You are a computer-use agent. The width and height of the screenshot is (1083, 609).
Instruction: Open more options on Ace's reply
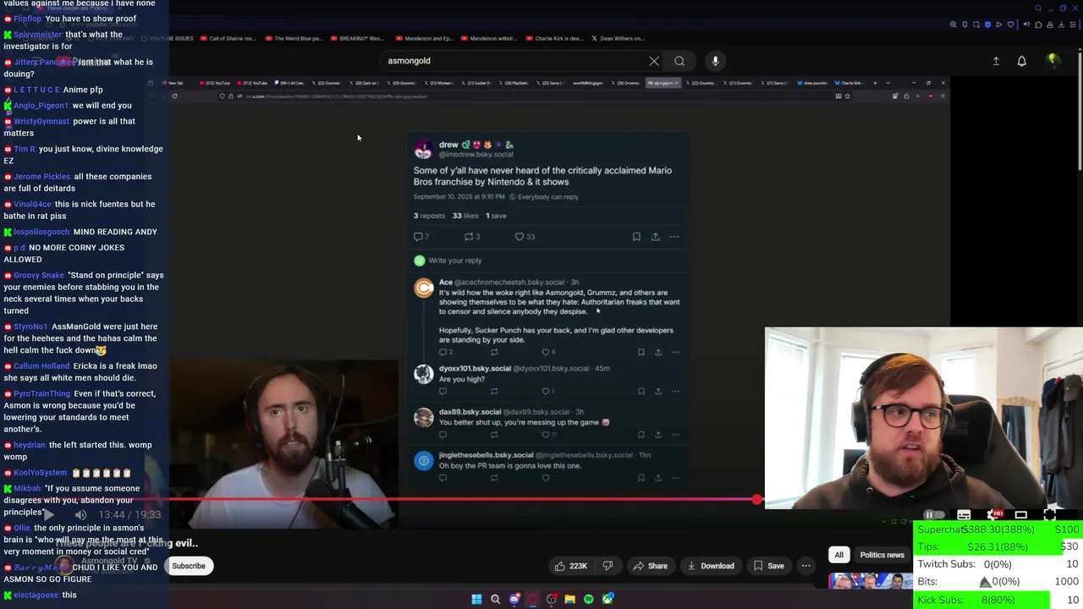[674, 352]
